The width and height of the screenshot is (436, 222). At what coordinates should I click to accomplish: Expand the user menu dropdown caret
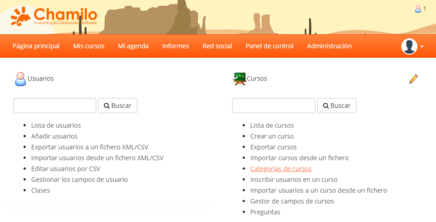point(422,47)
